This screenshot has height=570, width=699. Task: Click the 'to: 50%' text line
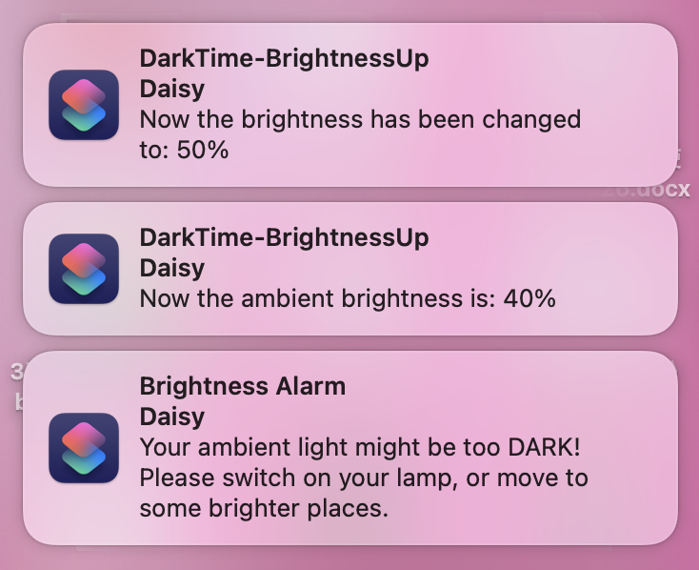tap(184, 150)
